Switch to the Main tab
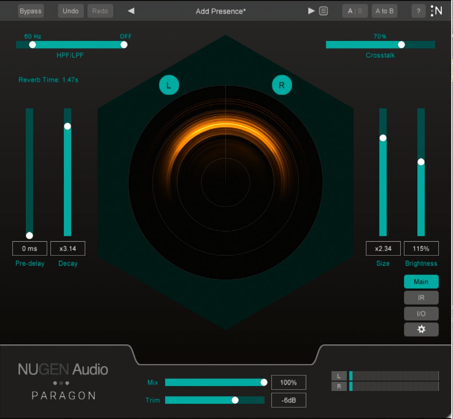 pyautogui.click(x=421, y=282)
